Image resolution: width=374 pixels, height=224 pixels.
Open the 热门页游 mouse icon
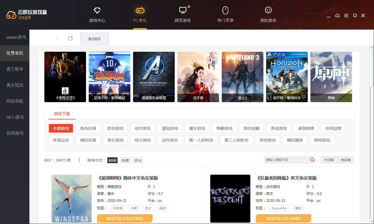(x=225, y=10)
